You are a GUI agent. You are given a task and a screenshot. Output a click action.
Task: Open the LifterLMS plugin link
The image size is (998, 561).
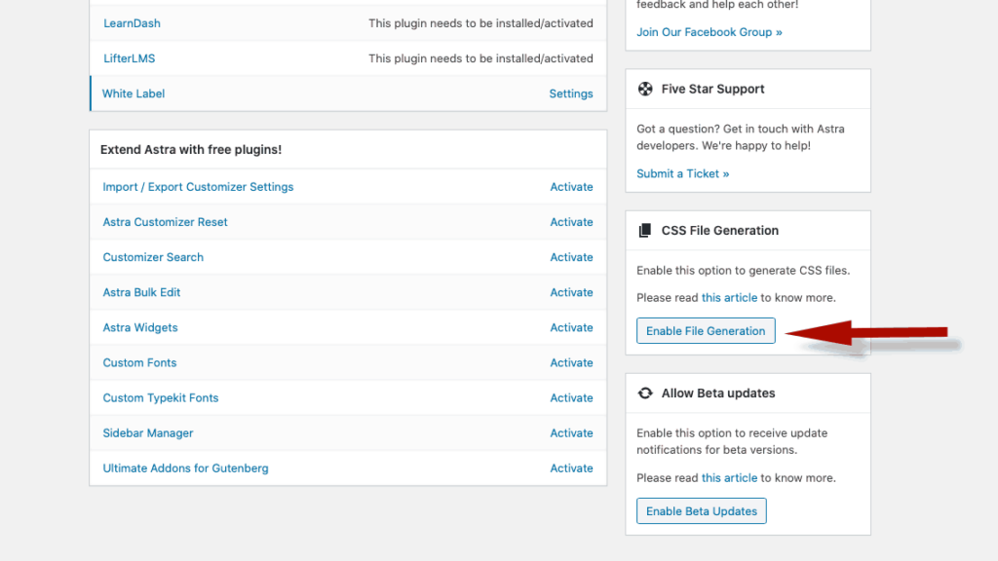point(129,57)
